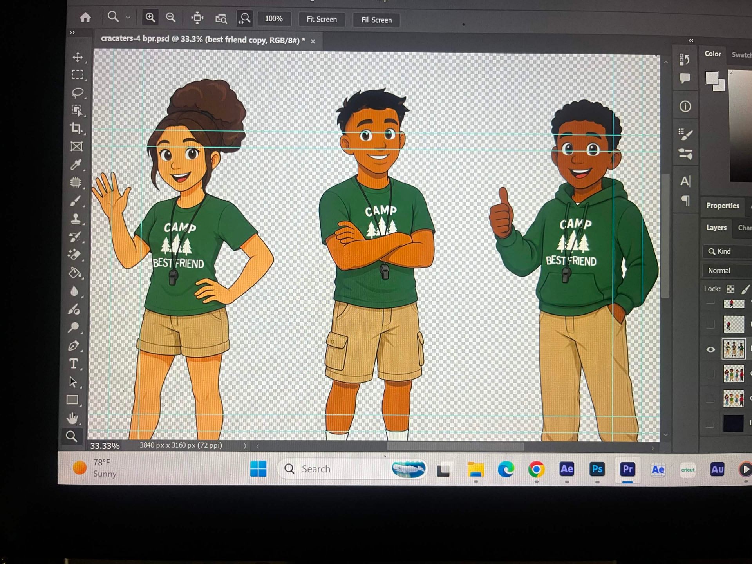752x564 pixels.
Task: Select the History Brush tool
Action: point(75,237)
